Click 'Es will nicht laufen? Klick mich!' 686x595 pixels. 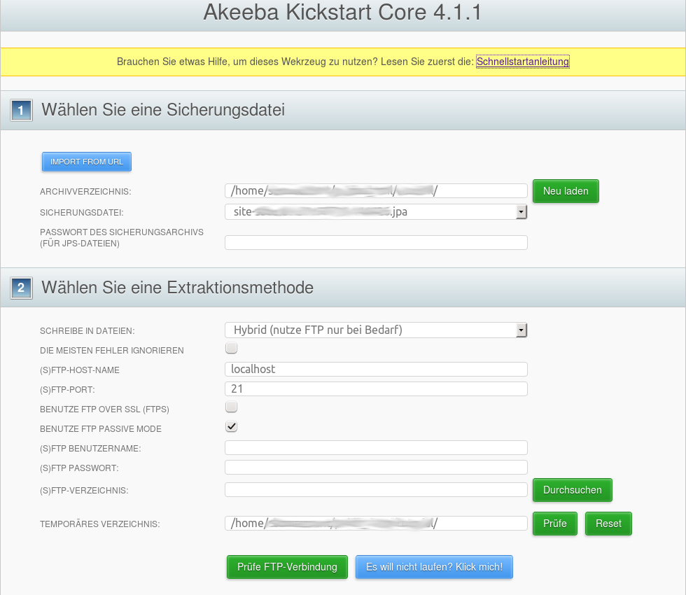434,567
